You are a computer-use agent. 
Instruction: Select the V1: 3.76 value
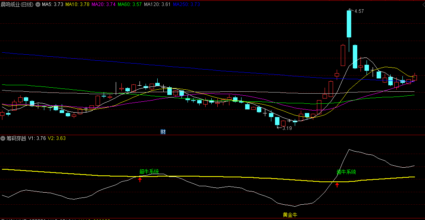(x=37, y=138)
